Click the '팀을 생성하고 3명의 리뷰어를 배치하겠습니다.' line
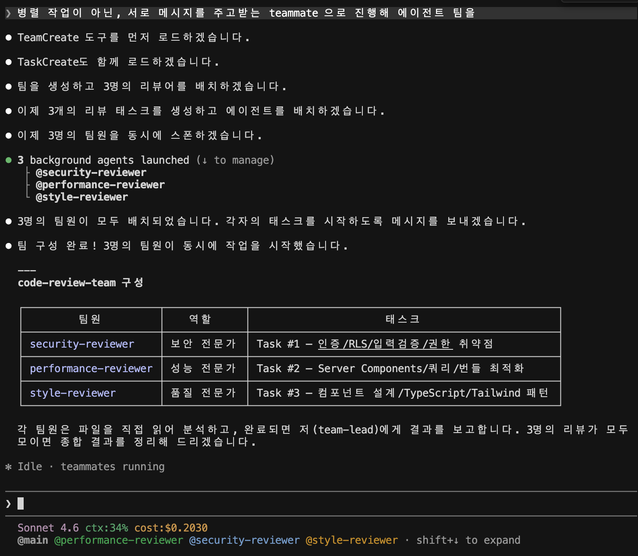 152,87
